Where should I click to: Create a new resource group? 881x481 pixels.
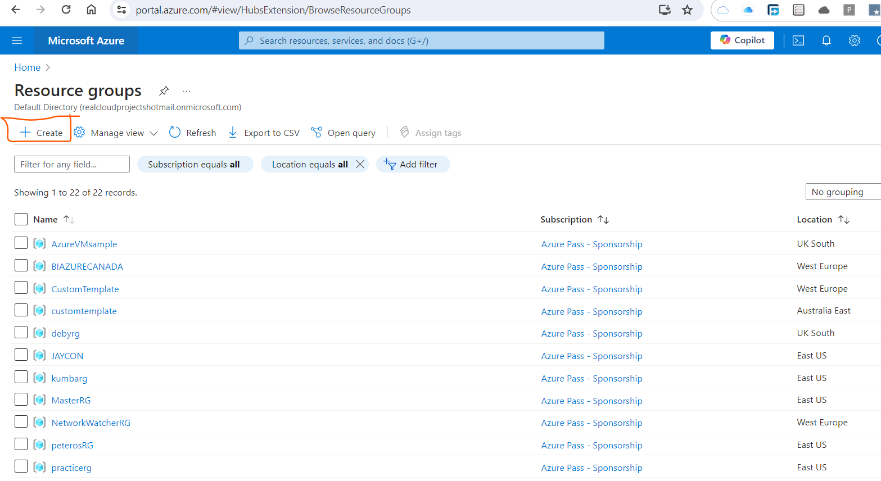point(41,133)
